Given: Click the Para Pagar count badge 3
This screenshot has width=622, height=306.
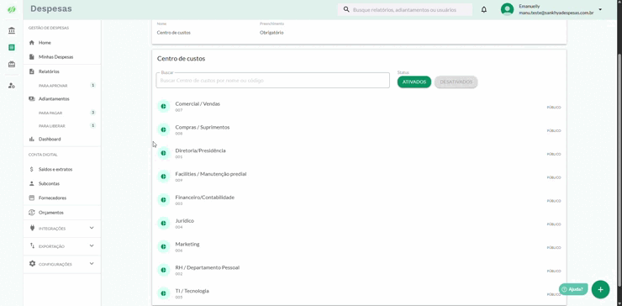Looking at the screenshot, I should [x=92, y=113].
